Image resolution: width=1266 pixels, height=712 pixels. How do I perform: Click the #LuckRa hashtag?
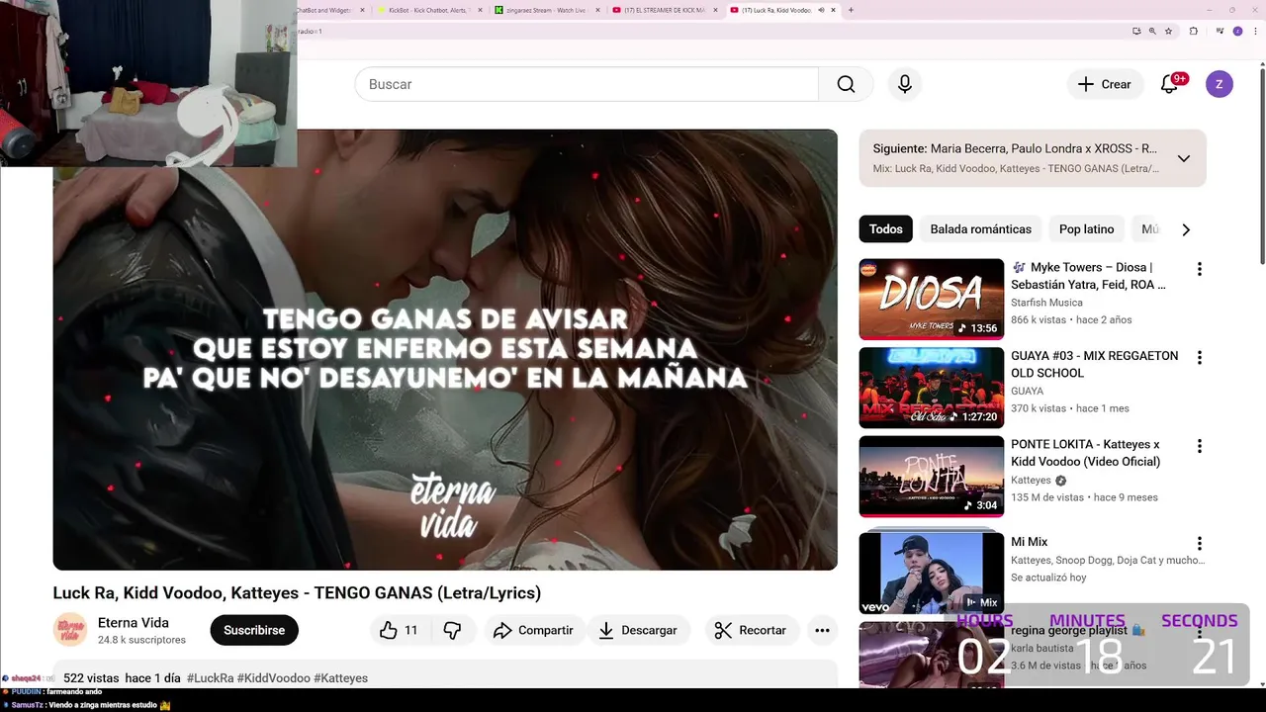(210, 678)
